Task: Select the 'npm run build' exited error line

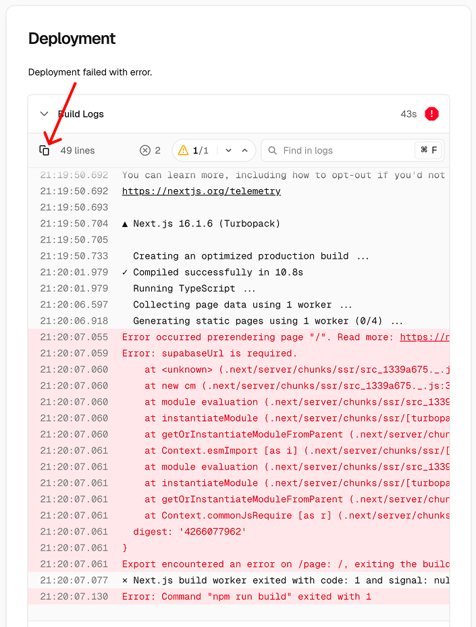Action: [246, 597]
